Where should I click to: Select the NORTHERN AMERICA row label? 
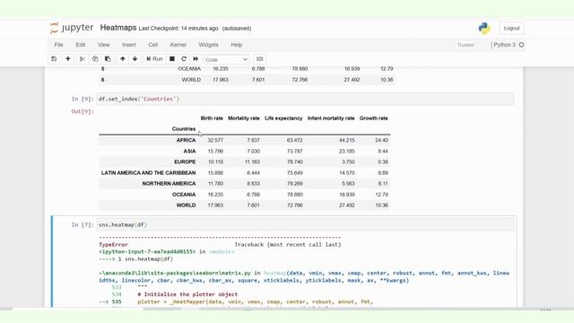pyautogui.click(x=169, y=183)
